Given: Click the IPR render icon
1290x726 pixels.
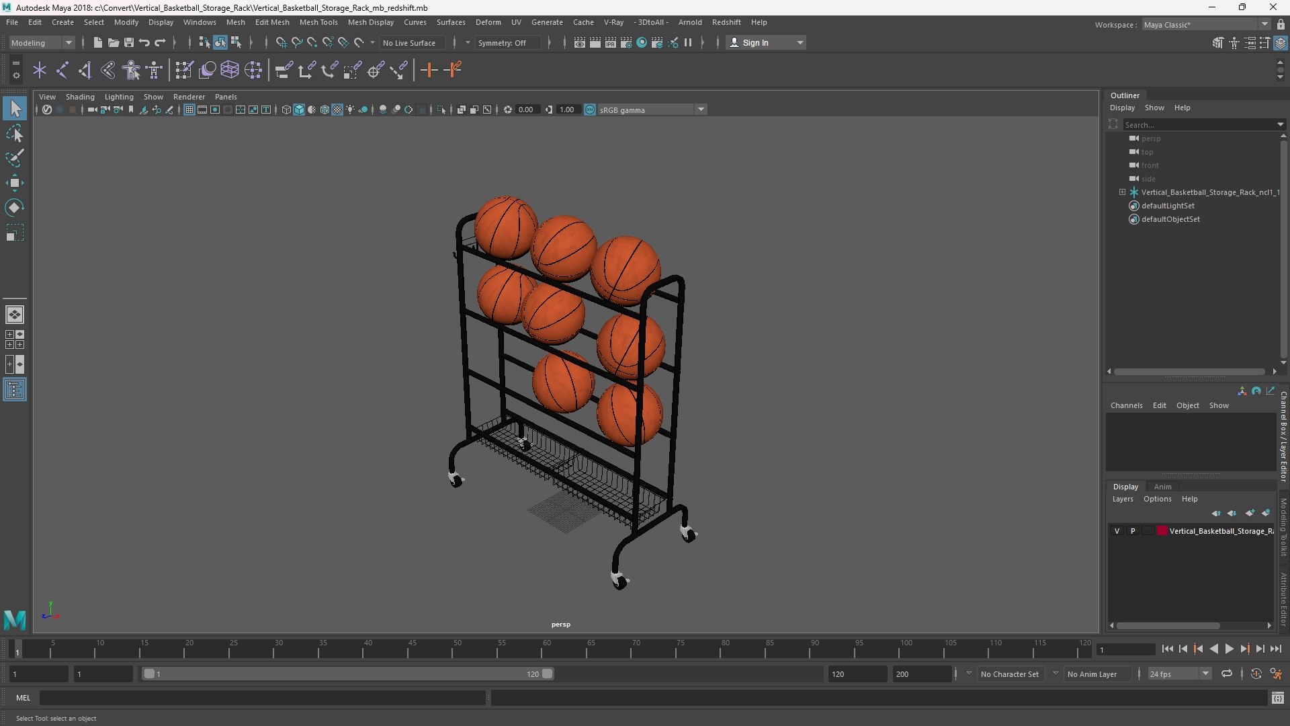Looking at the screenshot, I should point(611,42).
